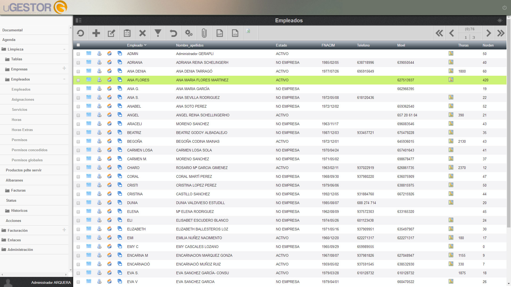Expand the Empresas folder plus
The height and width of the screenshot is (287, 511).
64,68
